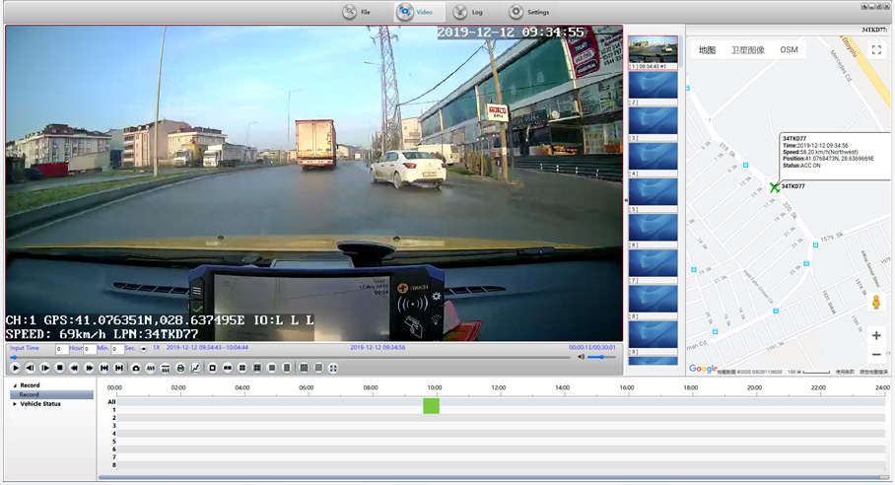Click the 12:00 mark on the timeline
This screenshot has height=485, width=895.
click(499, 388)
